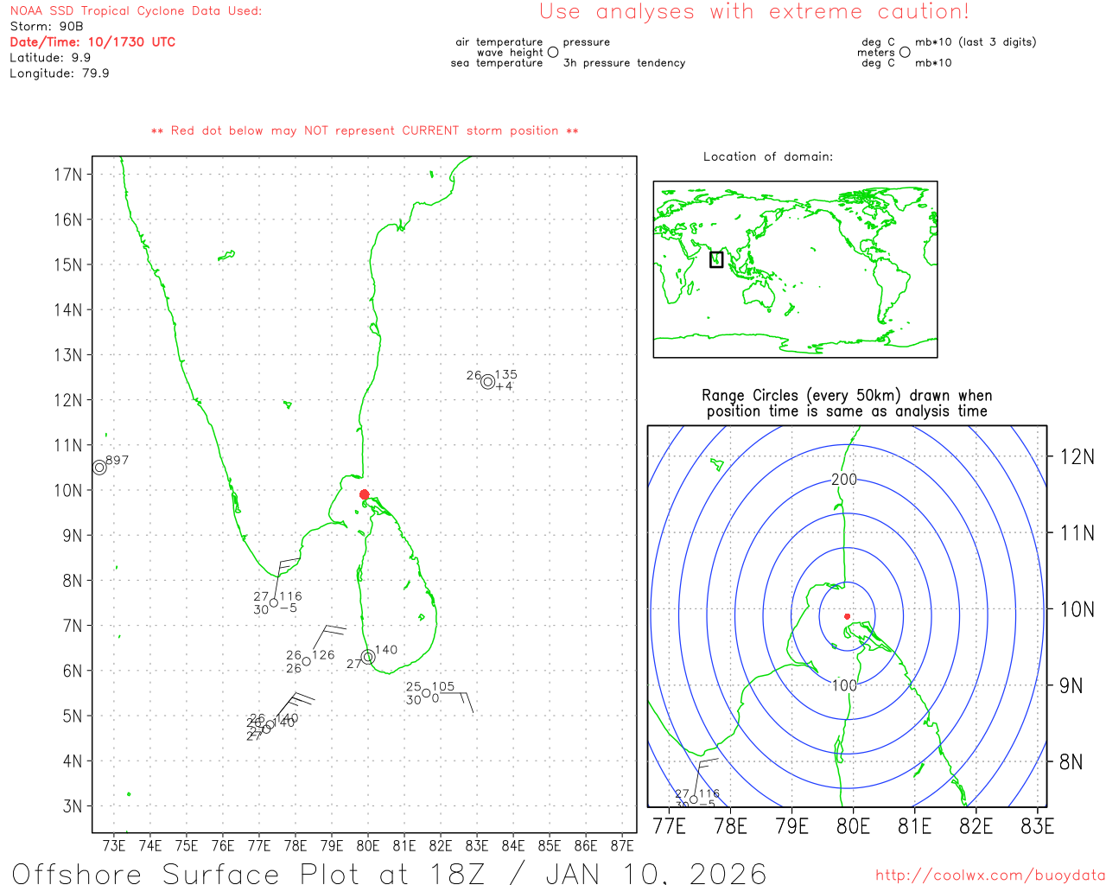Click the +4 pressure tendency beside buoy 135
The image size is (1106, 885).
coord(505,386)
